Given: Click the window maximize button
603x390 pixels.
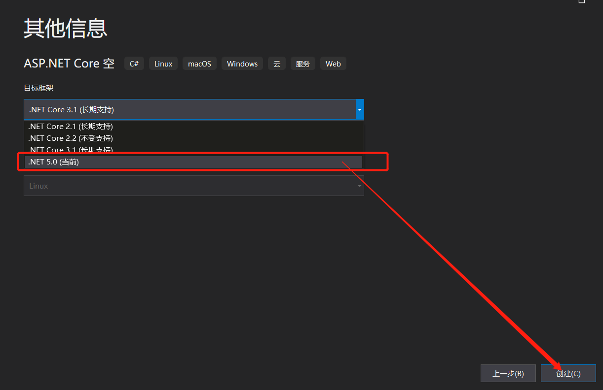Looking at the screenshot, I should (x=582, y=1).
